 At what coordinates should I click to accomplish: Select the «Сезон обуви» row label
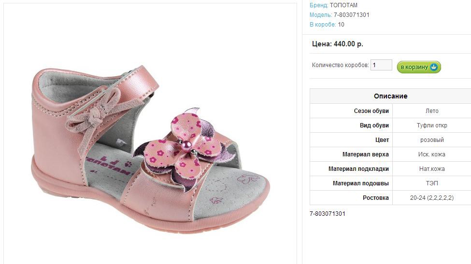[x=371, y=111]
